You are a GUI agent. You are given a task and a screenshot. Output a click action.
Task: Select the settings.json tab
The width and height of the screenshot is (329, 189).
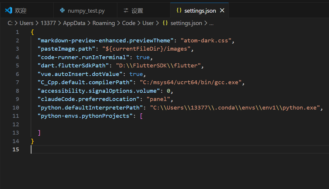click(x=199, y=11)
